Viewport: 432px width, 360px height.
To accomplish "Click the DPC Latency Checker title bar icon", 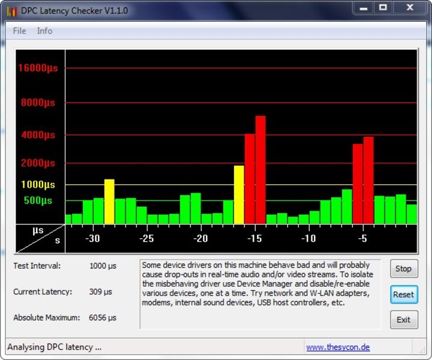I will (12, 11).
